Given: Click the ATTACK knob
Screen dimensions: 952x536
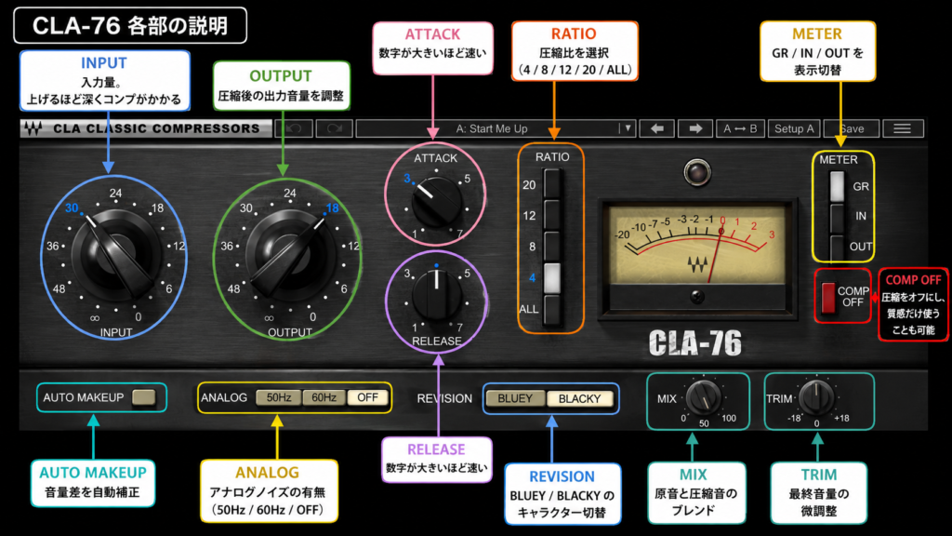Looking at the screenshot, I should [x=436, y=201].
